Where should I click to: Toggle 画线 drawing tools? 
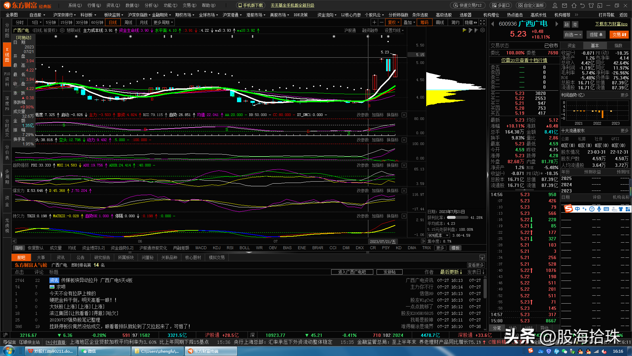(440, 22)
